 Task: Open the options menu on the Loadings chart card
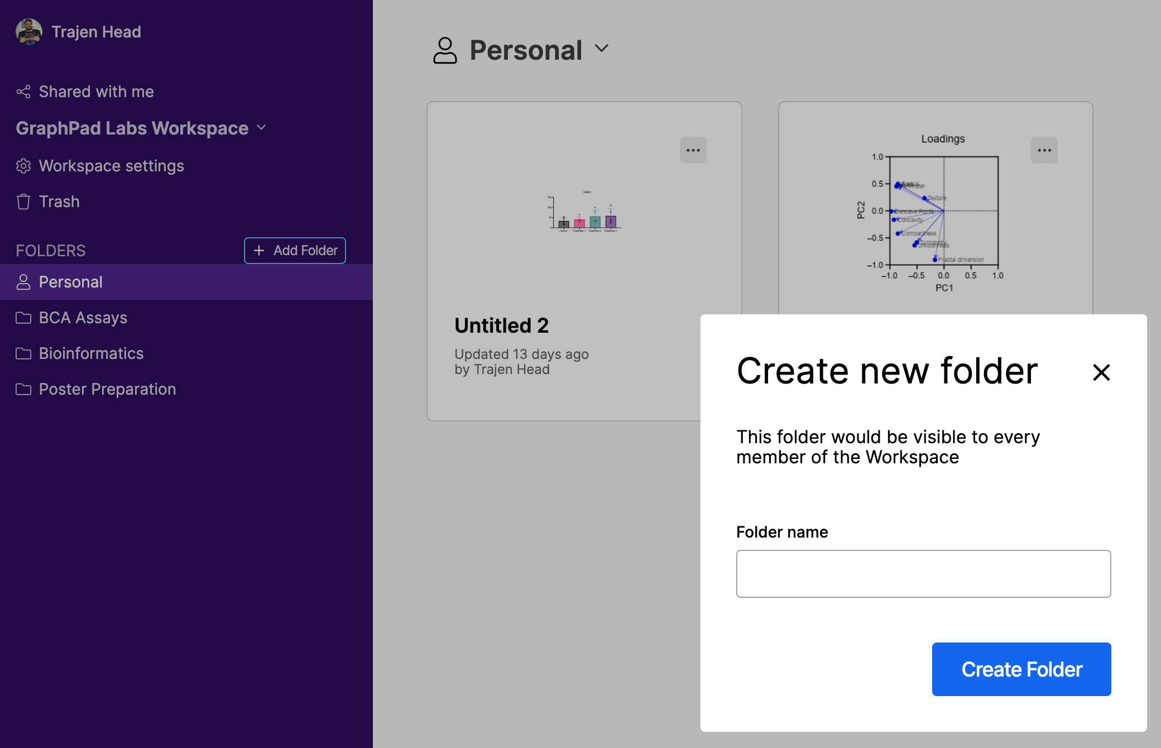click(1044, 150)
